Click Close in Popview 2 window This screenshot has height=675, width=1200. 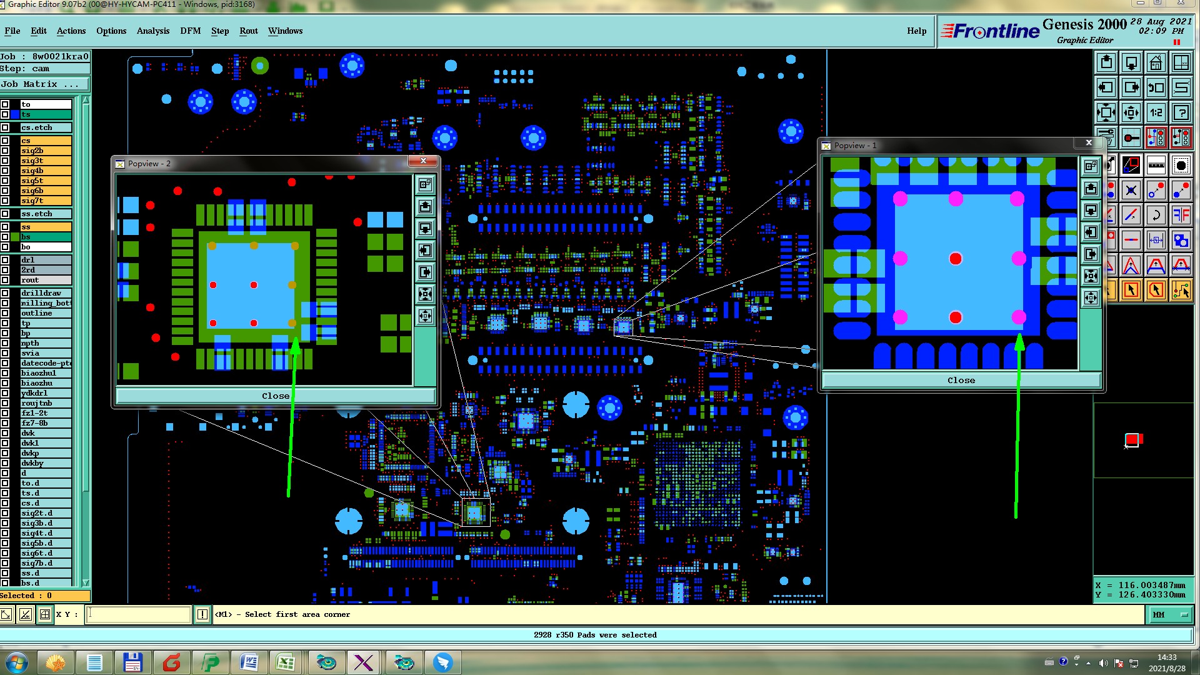point(275,396)
